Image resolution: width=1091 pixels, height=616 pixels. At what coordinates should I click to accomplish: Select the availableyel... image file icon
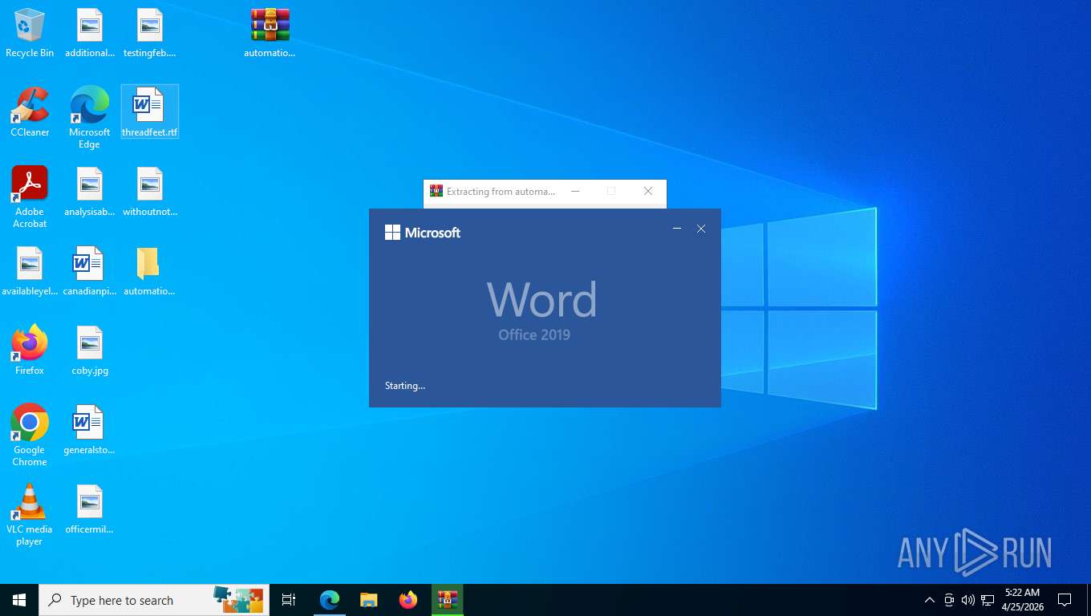pyautogui.click(x=30, y=271)
